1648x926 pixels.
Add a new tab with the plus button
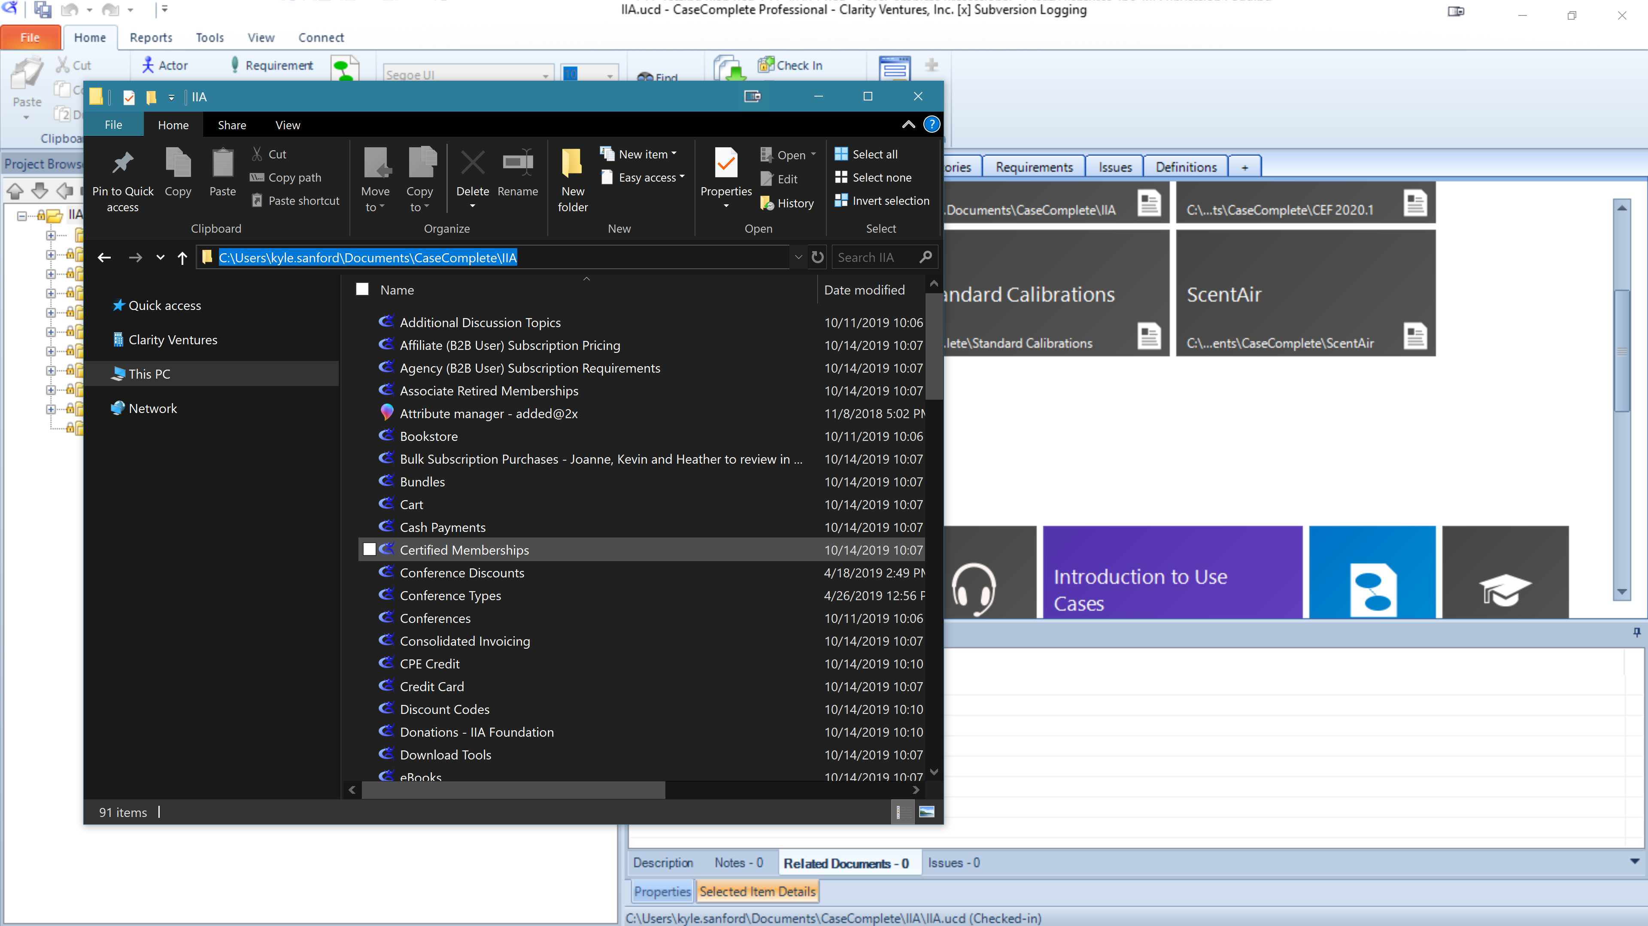click(1244, 167)
